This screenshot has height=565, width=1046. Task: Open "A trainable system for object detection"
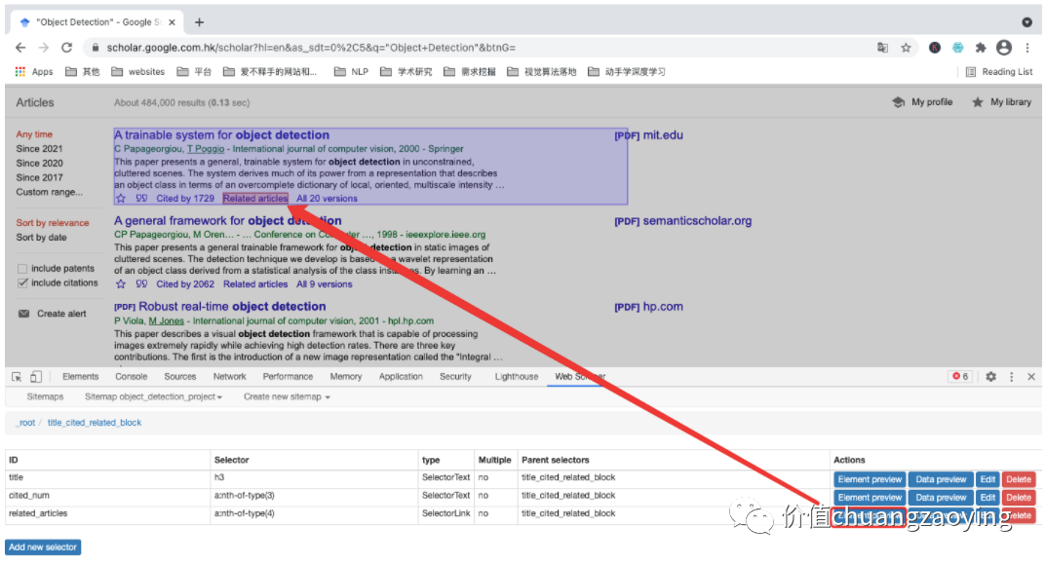(x=221, y=134)
